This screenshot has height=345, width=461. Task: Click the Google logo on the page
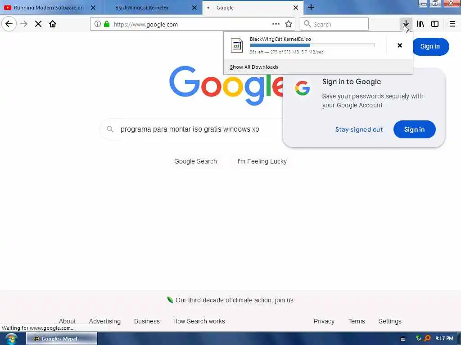[x=226, y=85]
